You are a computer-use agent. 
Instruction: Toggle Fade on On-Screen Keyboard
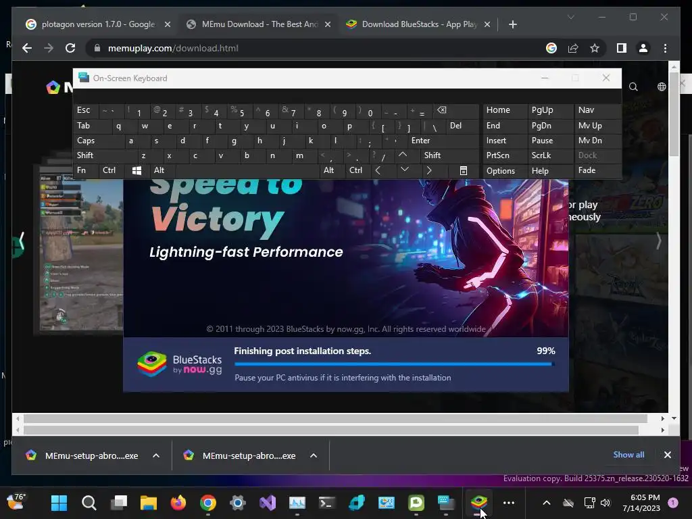[597, 170]
